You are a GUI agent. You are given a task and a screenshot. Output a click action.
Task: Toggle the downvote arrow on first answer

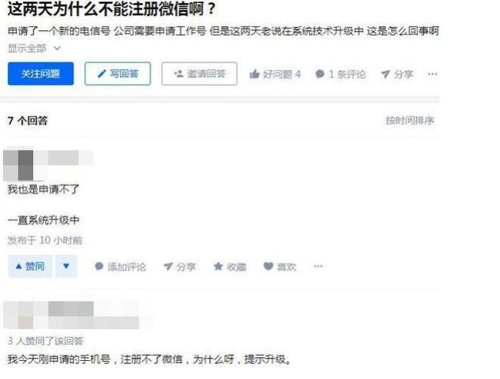pyautogui.click(x=66, y=266)
